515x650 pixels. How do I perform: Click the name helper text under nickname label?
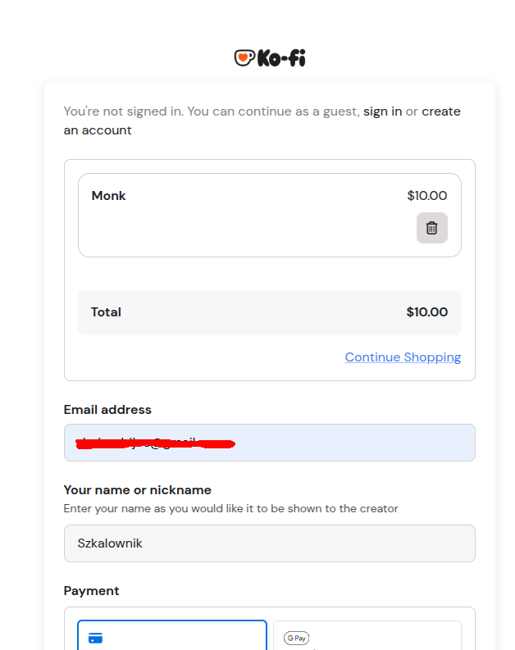click(x=230, y=509)
